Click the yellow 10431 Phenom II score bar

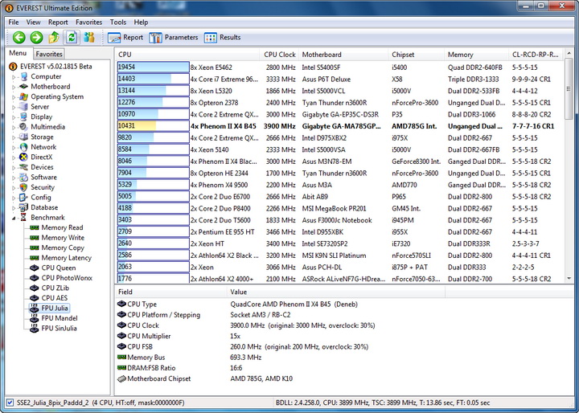pyautogui.click(x=154, y=126)
